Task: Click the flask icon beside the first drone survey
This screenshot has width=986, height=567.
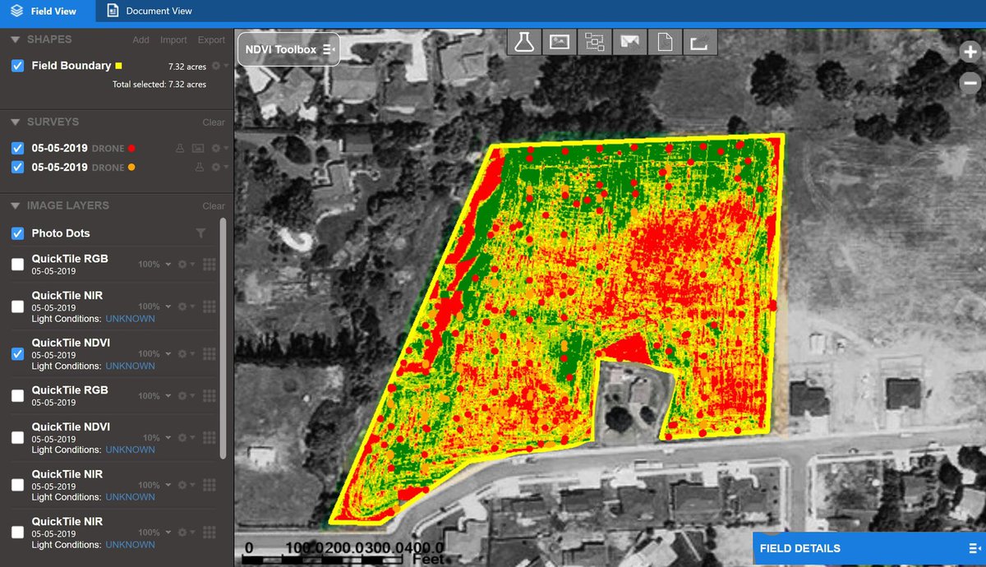Action: (179, 148)
